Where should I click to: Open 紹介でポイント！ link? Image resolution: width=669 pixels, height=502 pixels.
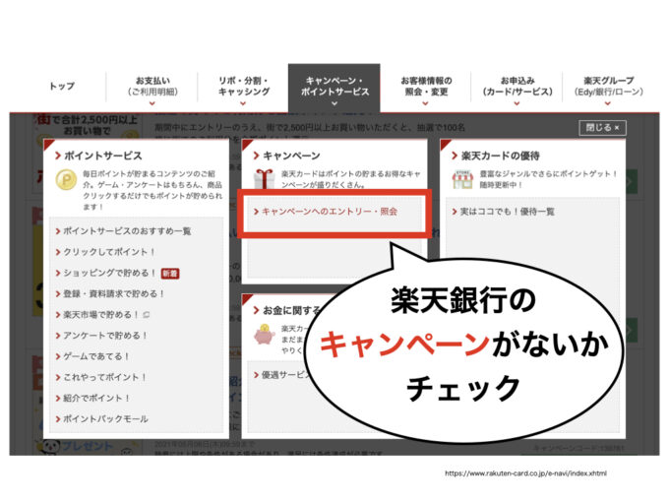[x=96, y=399]
